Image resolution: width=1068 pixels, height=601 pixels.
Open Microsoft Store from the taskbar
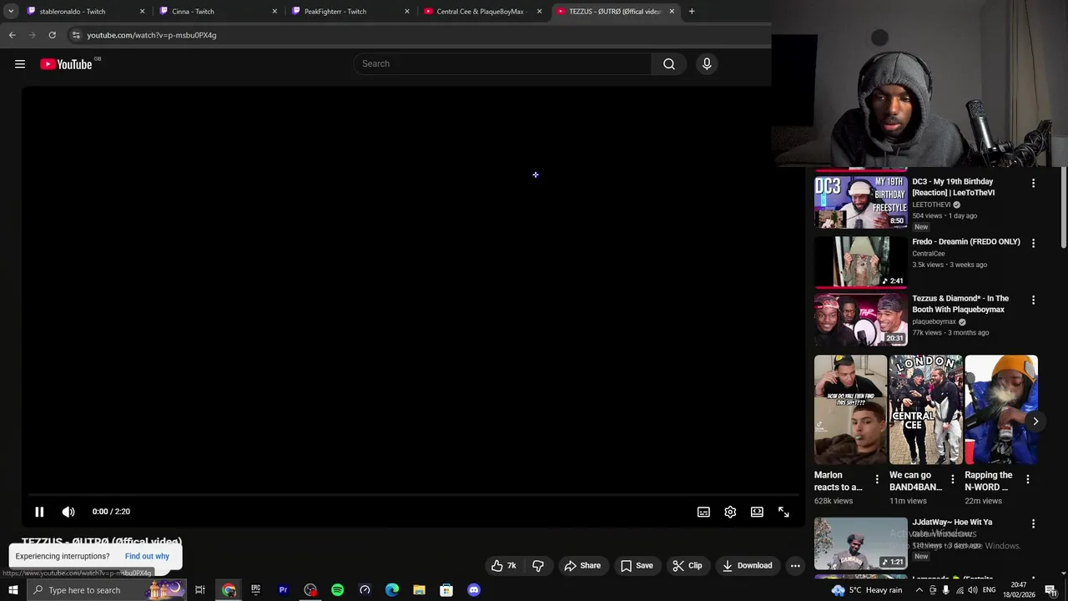coord(446,590)
